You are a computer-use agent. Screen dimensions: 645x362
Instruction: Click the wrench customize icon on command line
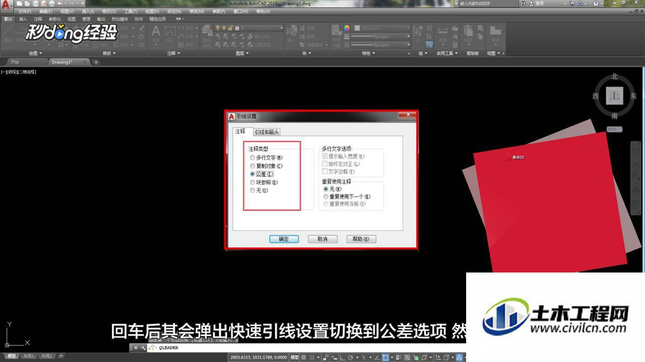[143, 347]
